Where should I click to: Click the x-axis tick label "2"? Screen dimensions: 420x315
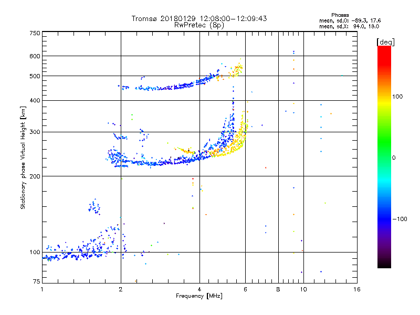[121, 289]
